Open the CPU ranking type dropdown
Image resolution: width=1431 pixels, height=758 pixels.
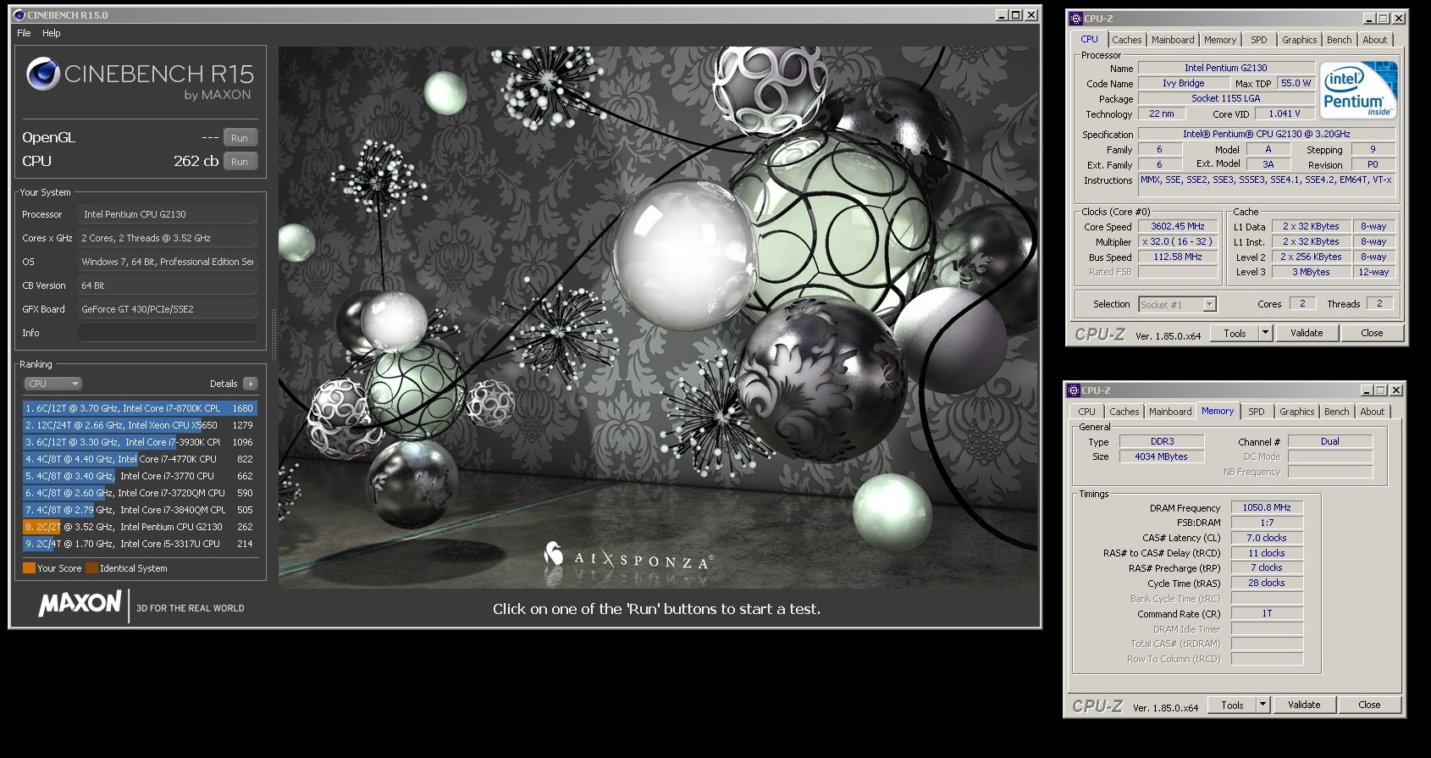click(52, 384)
